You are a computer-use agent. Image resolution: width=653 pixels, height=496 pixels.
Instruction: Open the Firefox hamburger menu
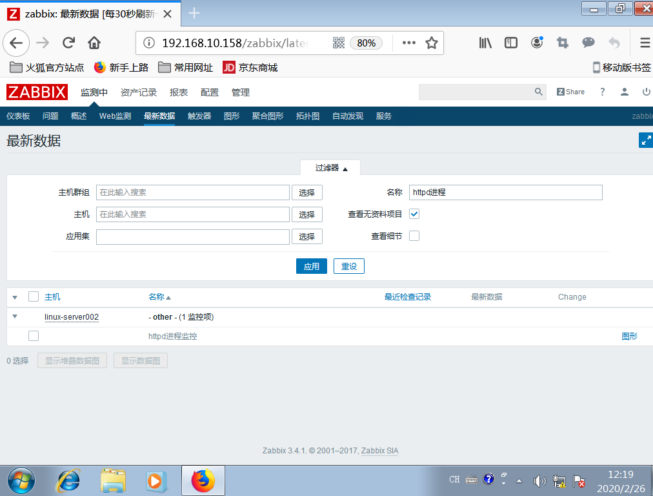(x=645, y=43)
